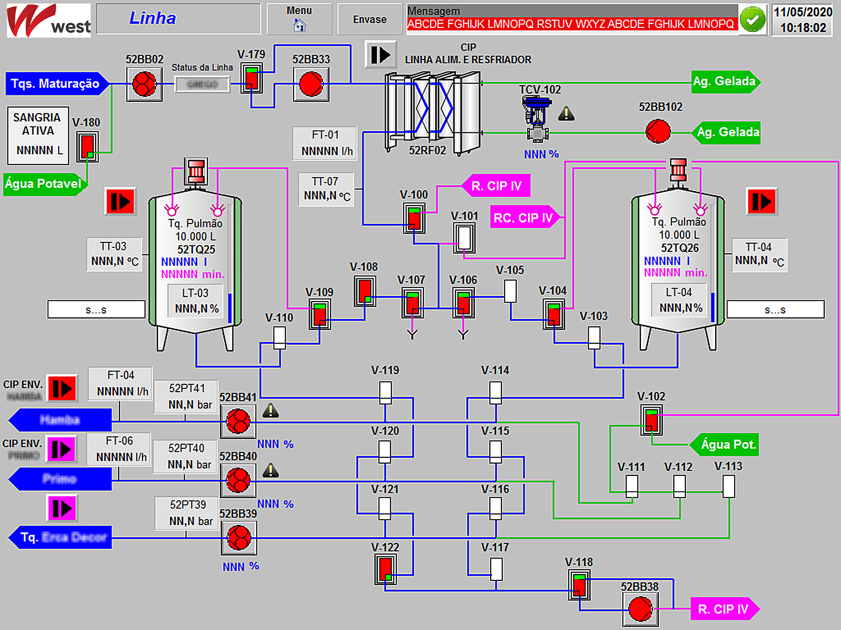Click pump 52BB102 near Ag. Gelada
The height and width of the screenshot is (630, 841).
[x=657, y=131]
